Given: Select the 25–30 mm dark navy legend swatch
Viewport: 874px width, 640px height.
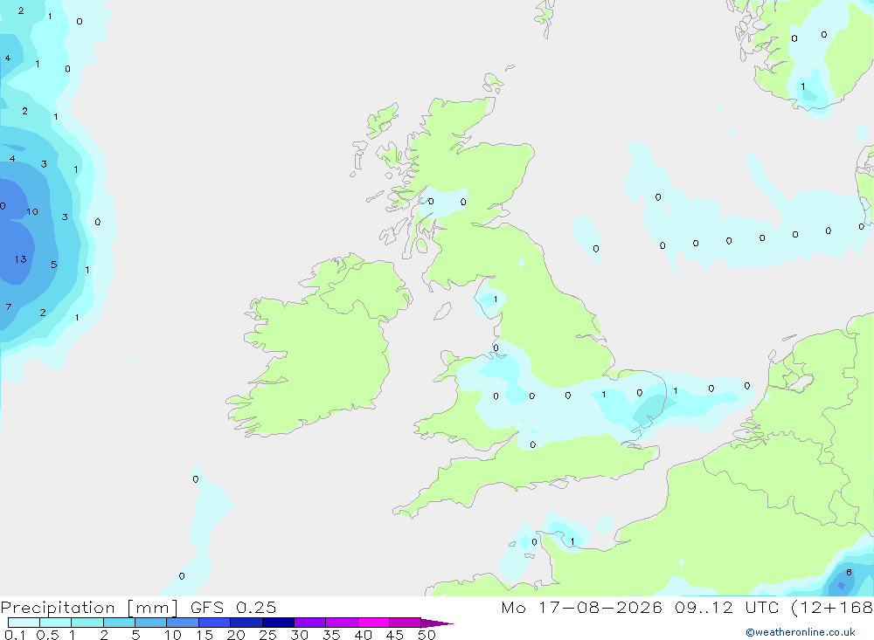Looking at the screenshot, I should coord(278,623).
